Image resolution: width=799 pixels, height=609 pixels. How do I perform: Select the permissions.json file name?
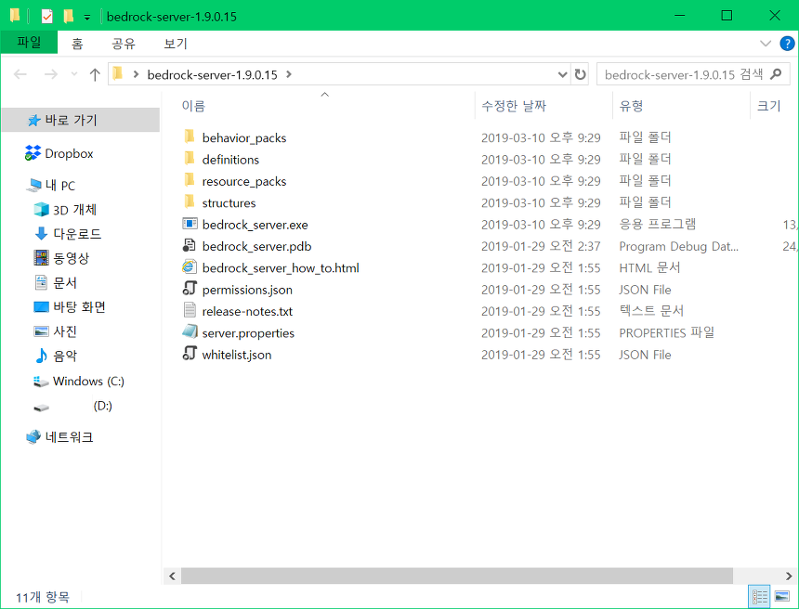(x=247, y=290)
